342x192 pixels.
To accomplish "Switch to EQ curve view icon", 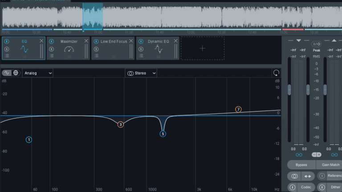I will [7, 73].
